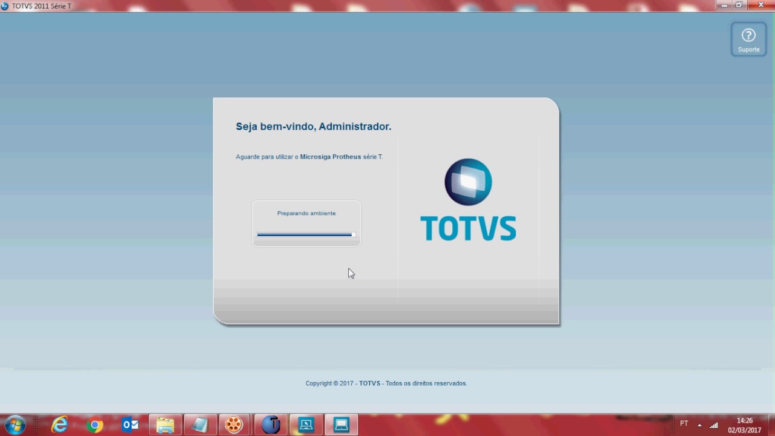Open the grey notebook taskbar icon

coord(200,425)
